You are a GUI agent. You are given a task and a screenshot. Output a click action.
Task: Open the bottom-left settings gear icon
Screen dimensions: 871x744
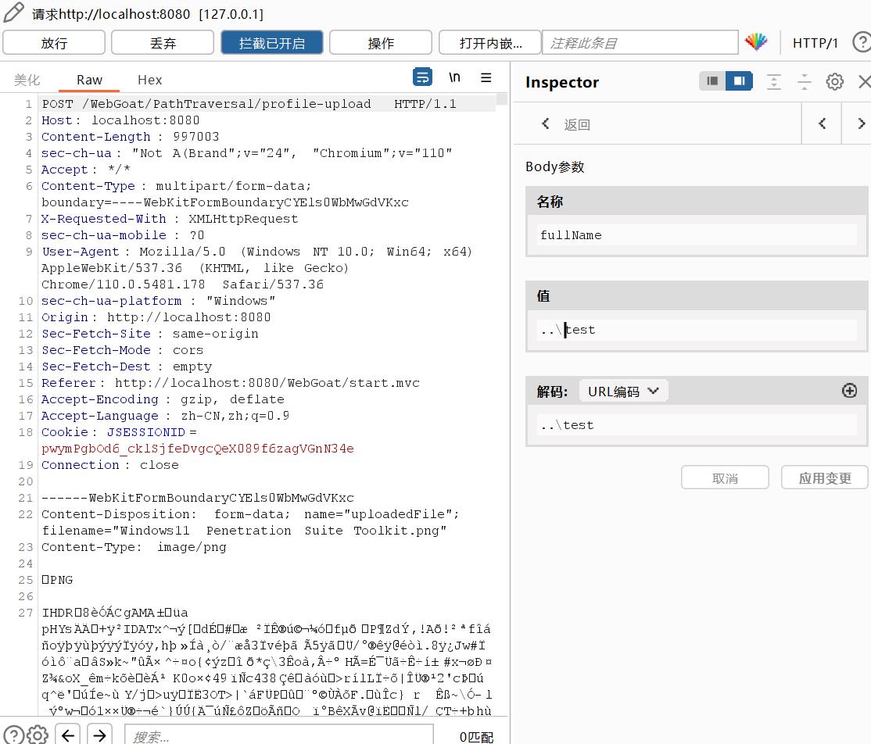pos(38,735)
